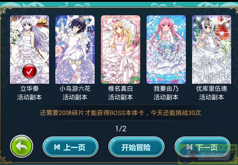Click the green back arrow button
This screenshot has width=238, height=165.
click(x=22, y=146)
